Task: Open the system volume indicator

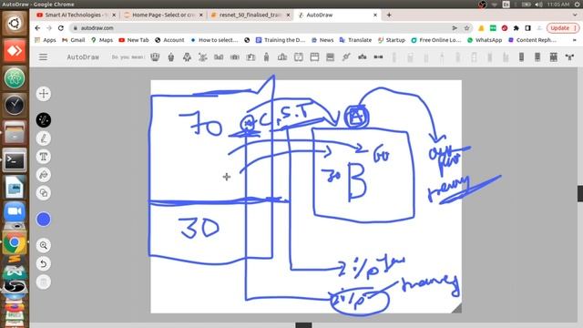Action: click(538, 4)
